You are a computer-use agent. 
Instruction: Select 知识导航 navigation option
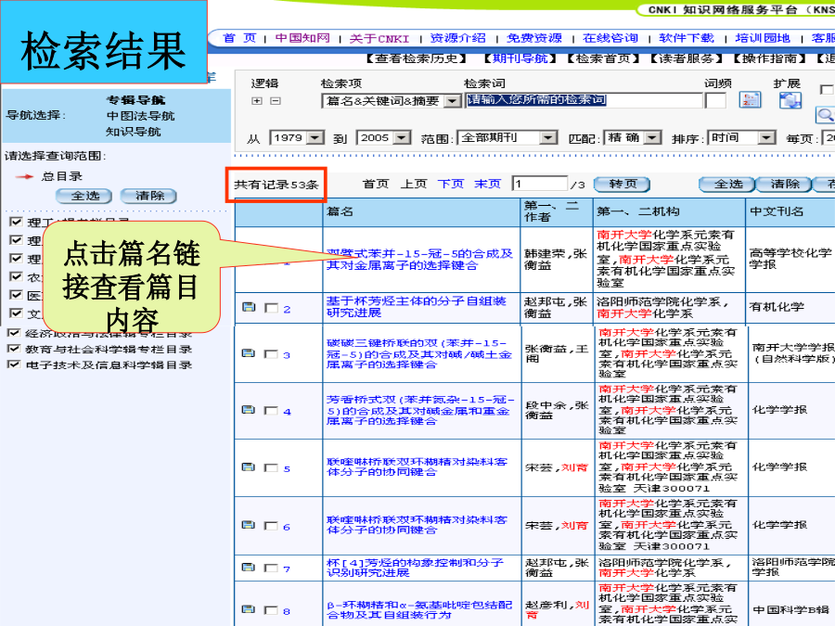pos(133,132)
